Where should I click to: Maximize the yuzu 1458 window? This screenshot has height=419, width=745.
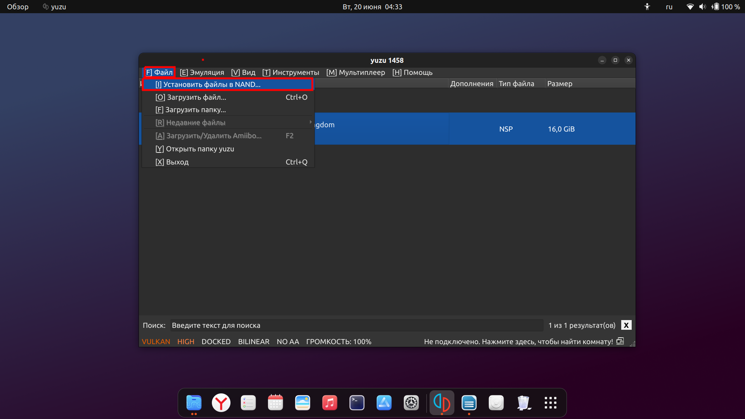pos(615,60)
